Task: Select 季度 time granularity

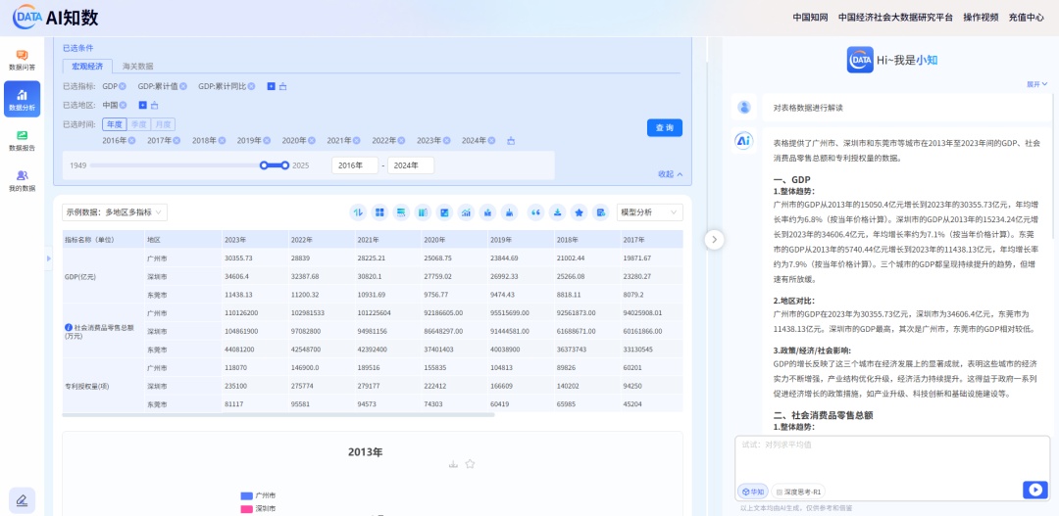Action: [139, 124]
